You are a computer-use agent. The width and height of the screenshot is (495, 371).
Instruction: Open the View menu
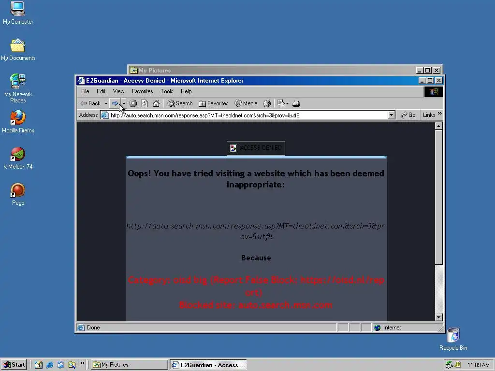pos(119,91)
